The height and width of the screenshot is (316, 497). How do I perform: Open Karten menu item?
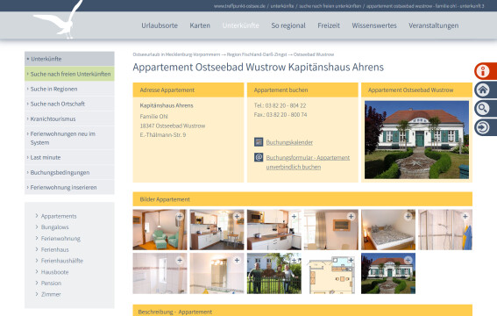pos(200,25)
